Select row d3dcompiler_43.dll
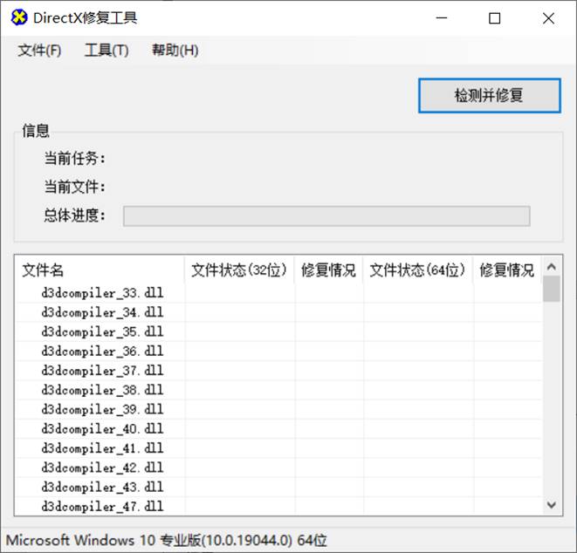This screenshot has width=577, height=553. click(278, 488)
